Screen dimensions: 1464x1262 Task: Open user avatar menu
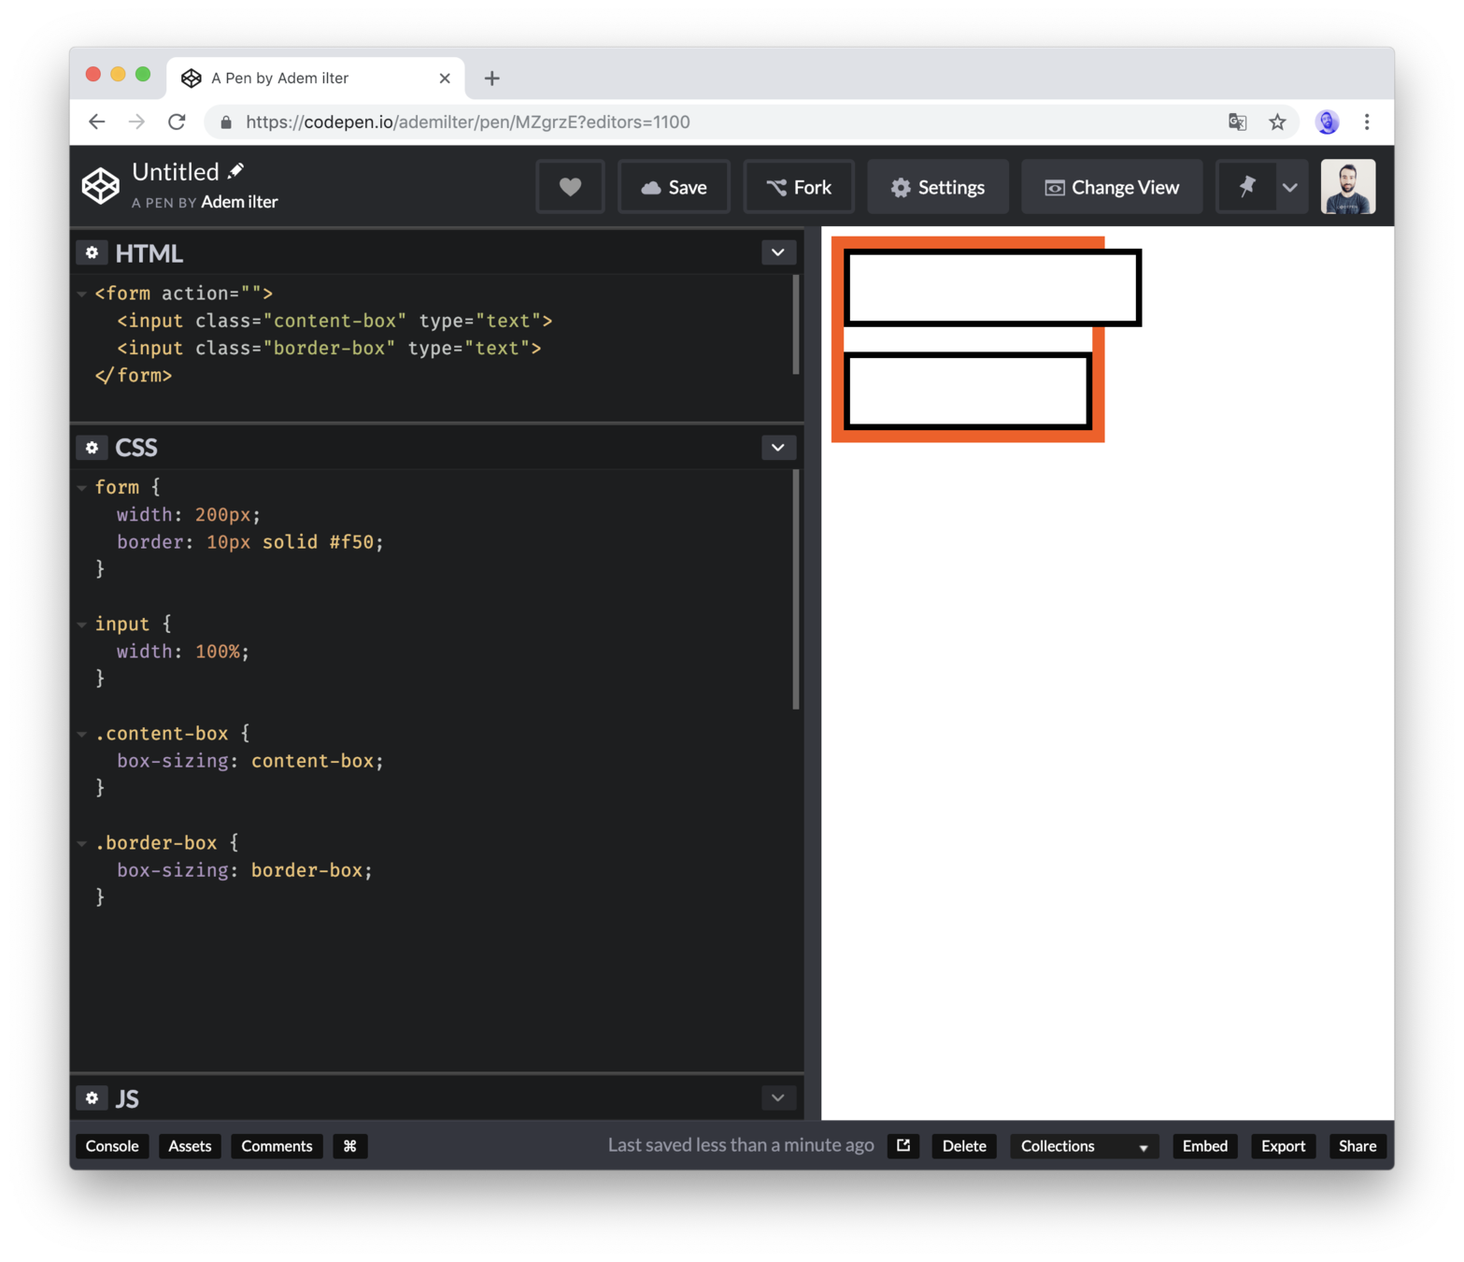1347,187
